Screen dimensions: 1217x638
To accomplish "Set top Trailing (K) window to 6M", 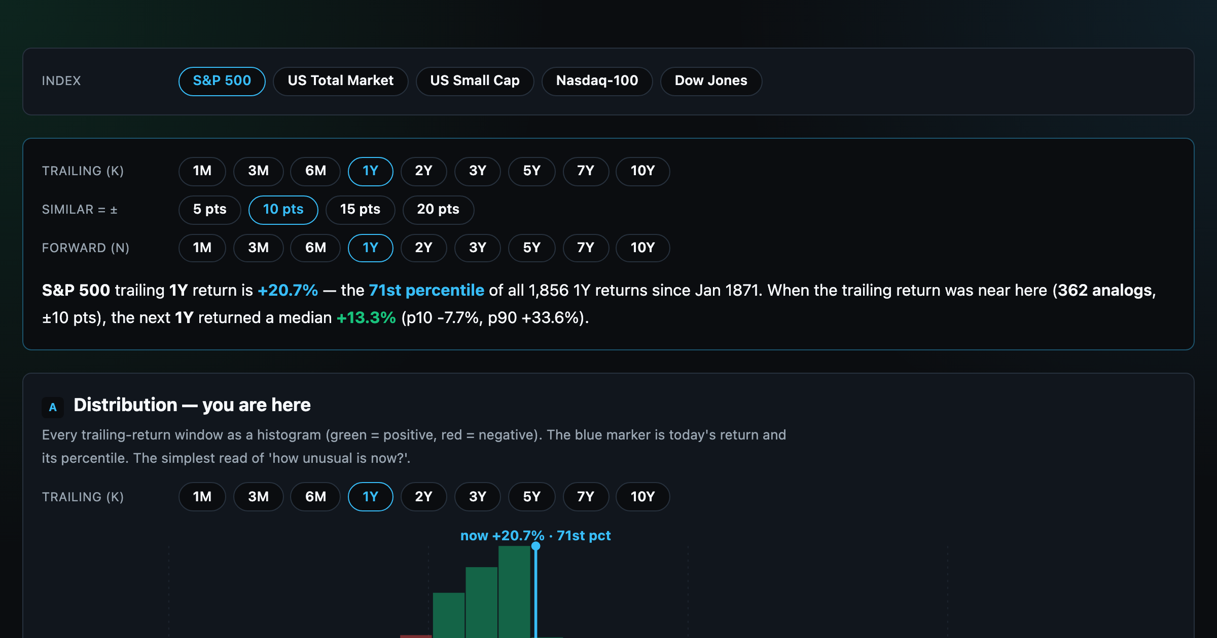I will tap(315, 171).
